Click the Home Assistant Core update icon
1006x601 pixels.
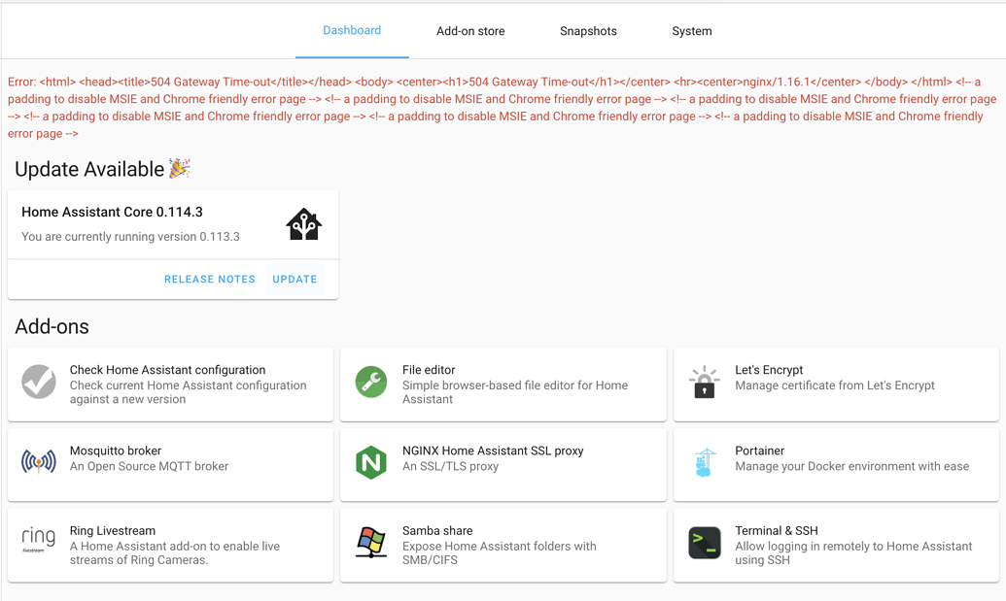303,223
